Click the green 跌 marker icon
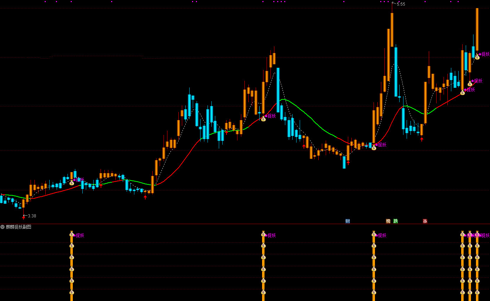This screenshot has height=301, width=490. (x=396, y=221)
